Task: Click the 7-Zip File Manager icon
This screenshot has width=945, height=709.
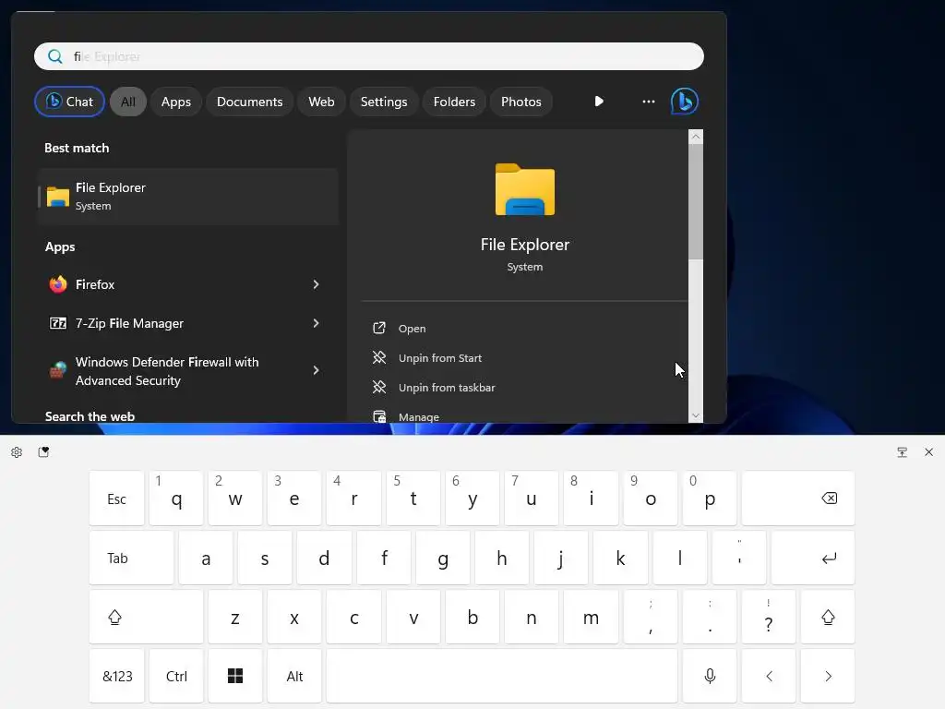Action: (58, 324)
